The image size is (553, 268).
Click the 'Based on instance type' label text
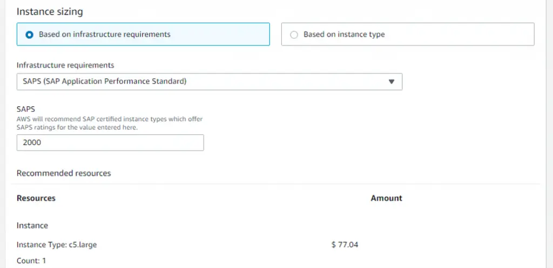tap(344, 35)
